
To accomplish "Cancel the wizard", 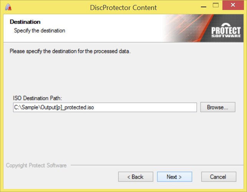I will click(x=219, y=177).
